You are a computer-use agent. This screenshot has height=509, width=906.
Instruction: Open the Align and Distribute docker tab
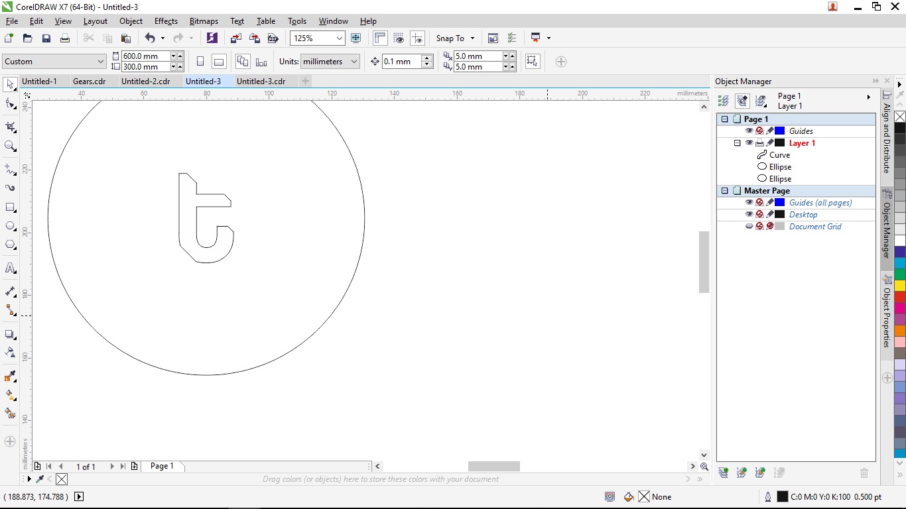887,138
